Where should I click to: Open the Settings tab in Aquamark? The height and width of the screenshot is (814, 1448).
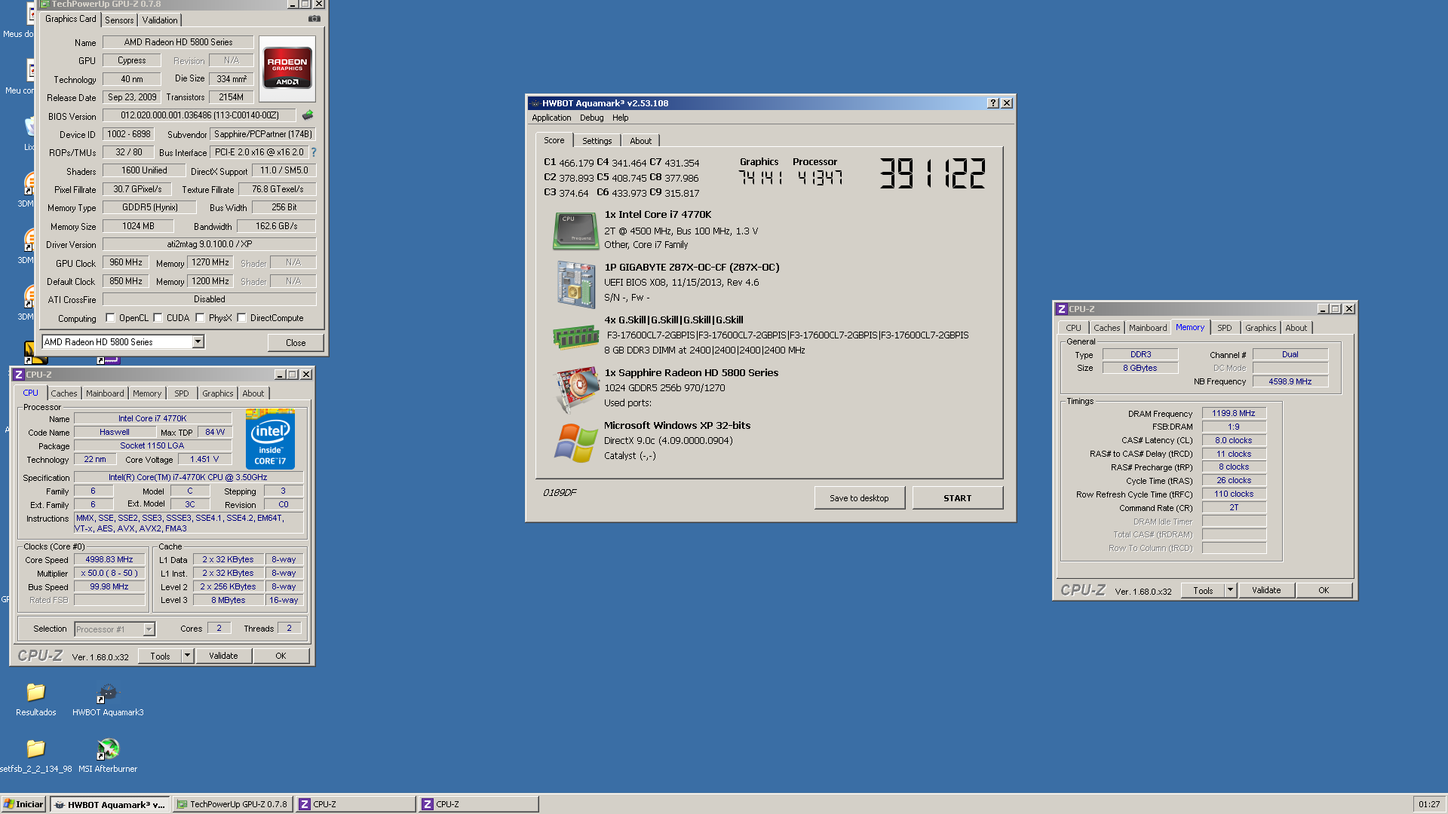coord(597,141)
